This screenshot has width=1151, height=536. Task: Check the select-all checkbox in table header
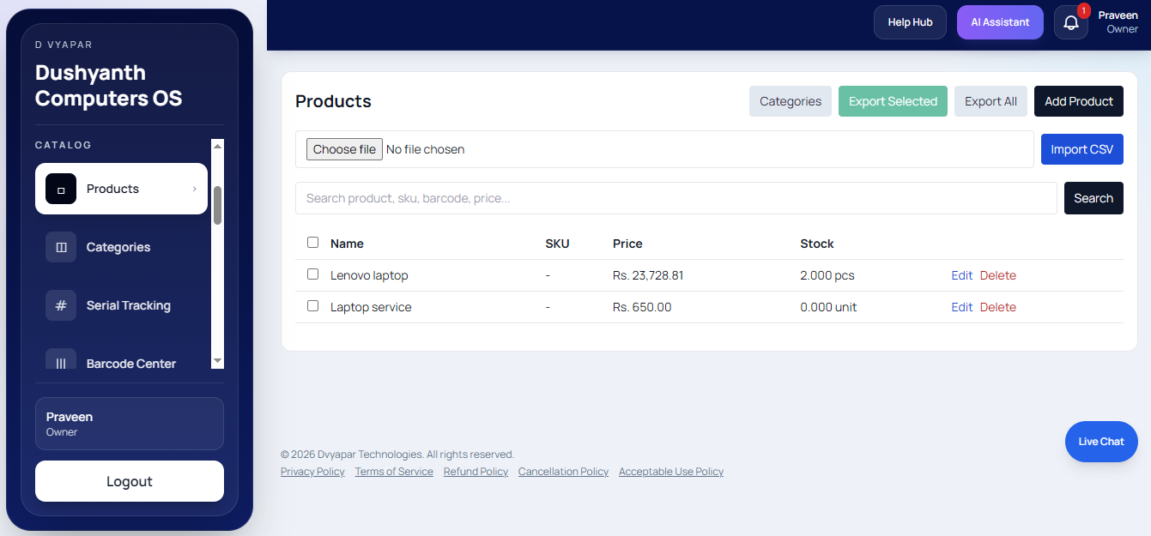pyautogui.click(x=312, y=242)
